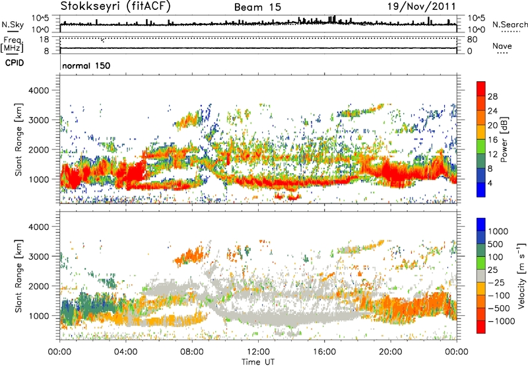
Task: Click the '-100' label on velocity color bar
Action: click(x=498, y=295)
